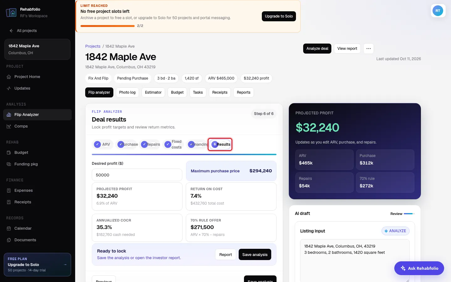The image size is (451, 282).
Task: Click the back arrow beside All projects
Action: (x=11, y=31)
